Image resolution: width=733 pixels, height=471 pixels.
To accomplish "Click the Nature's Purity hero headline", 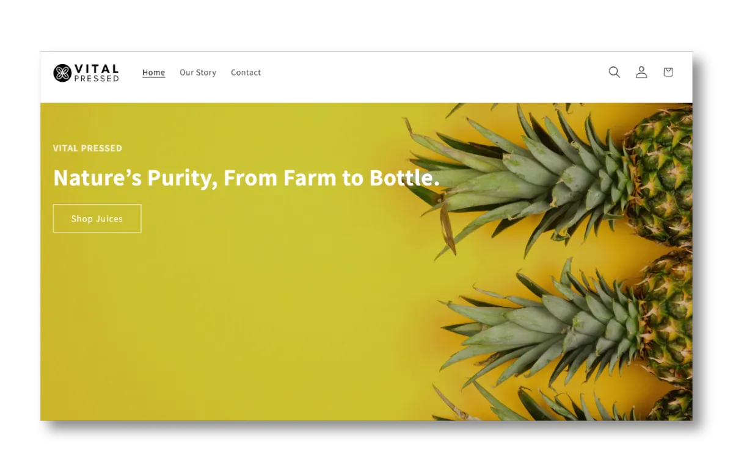I will (x=246, y=178).
